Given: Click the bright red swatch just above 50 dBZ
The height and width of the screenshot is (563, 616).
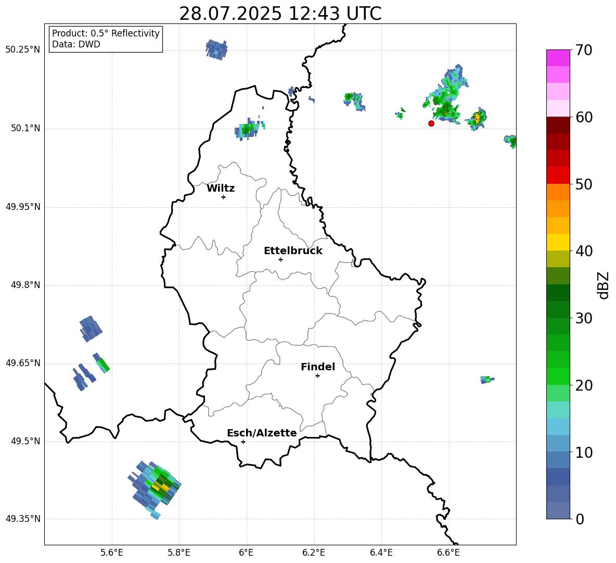Looking at the screenshot, I should tap(558, 176).
